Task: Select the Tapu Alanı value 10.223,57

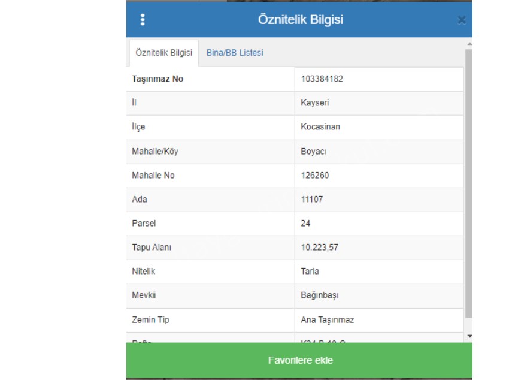Action: coord(319,248)
